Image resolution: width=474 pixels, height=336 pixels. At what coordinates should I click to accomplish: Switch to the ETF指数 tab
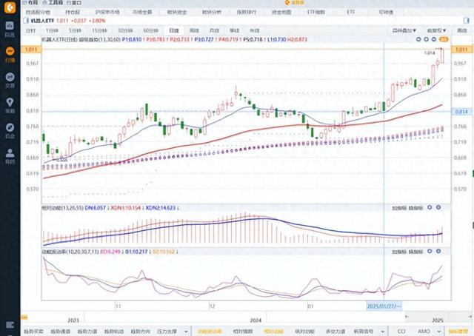tap(316, 12)
